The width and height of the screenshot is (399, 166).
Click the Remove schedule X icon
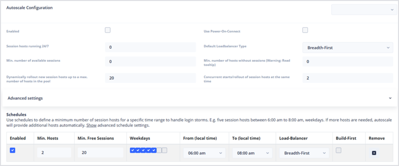pos(374,153)
